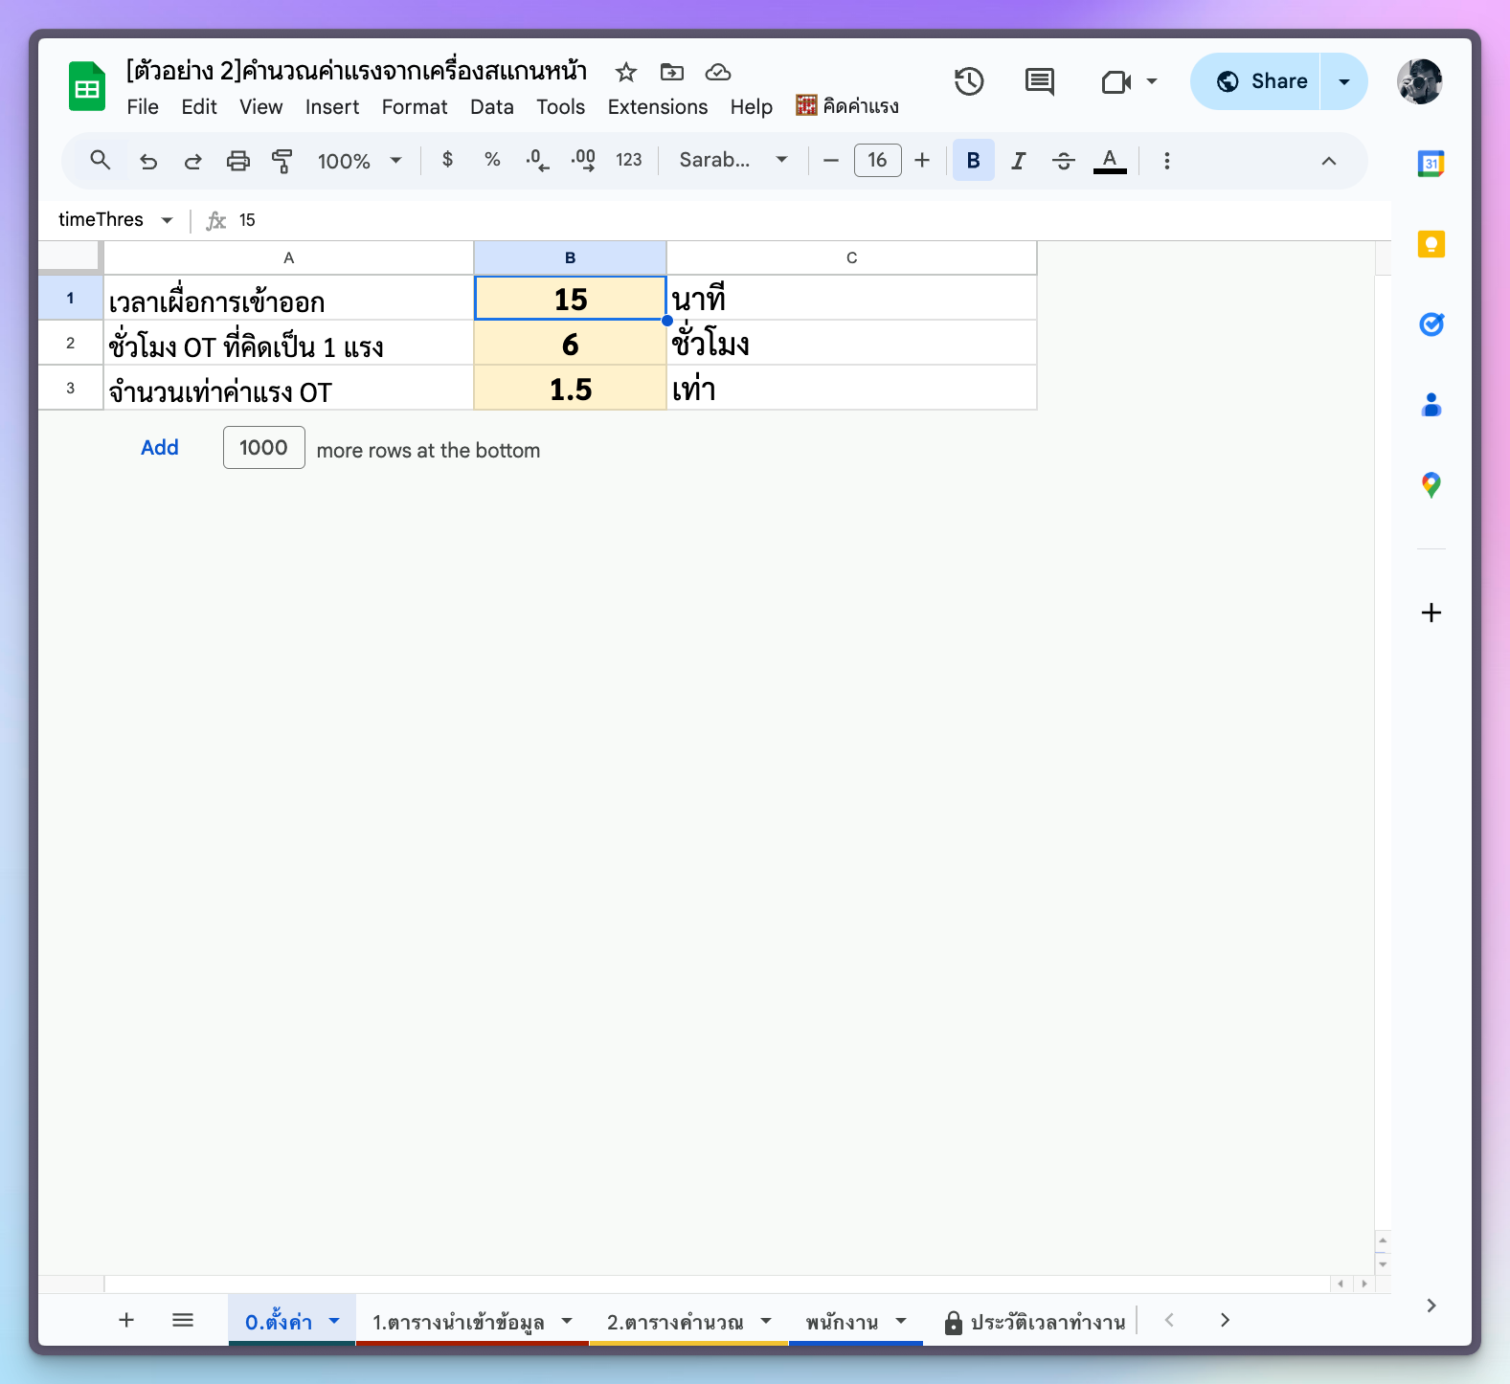
Task: Toggle bold formatting
Action: (973, 161)
